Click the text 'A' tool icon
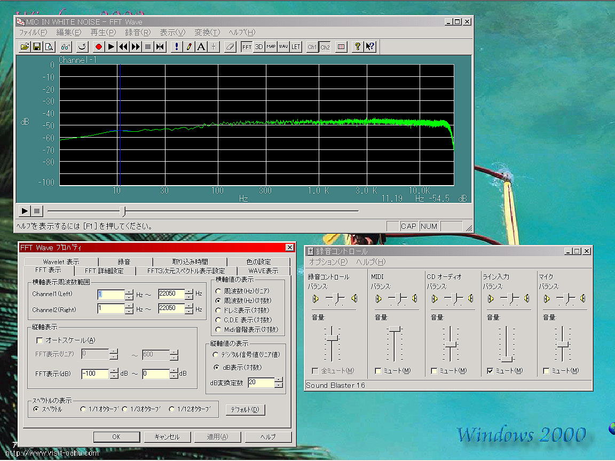Screen dimensions: 615x461 click(201, 47)
